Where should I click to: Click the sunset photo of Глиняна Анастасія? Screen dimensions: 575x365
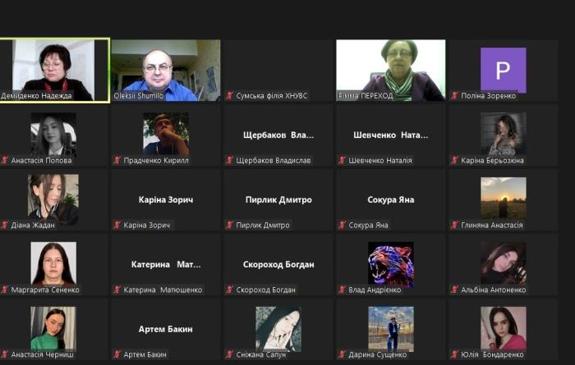[503, 198]
